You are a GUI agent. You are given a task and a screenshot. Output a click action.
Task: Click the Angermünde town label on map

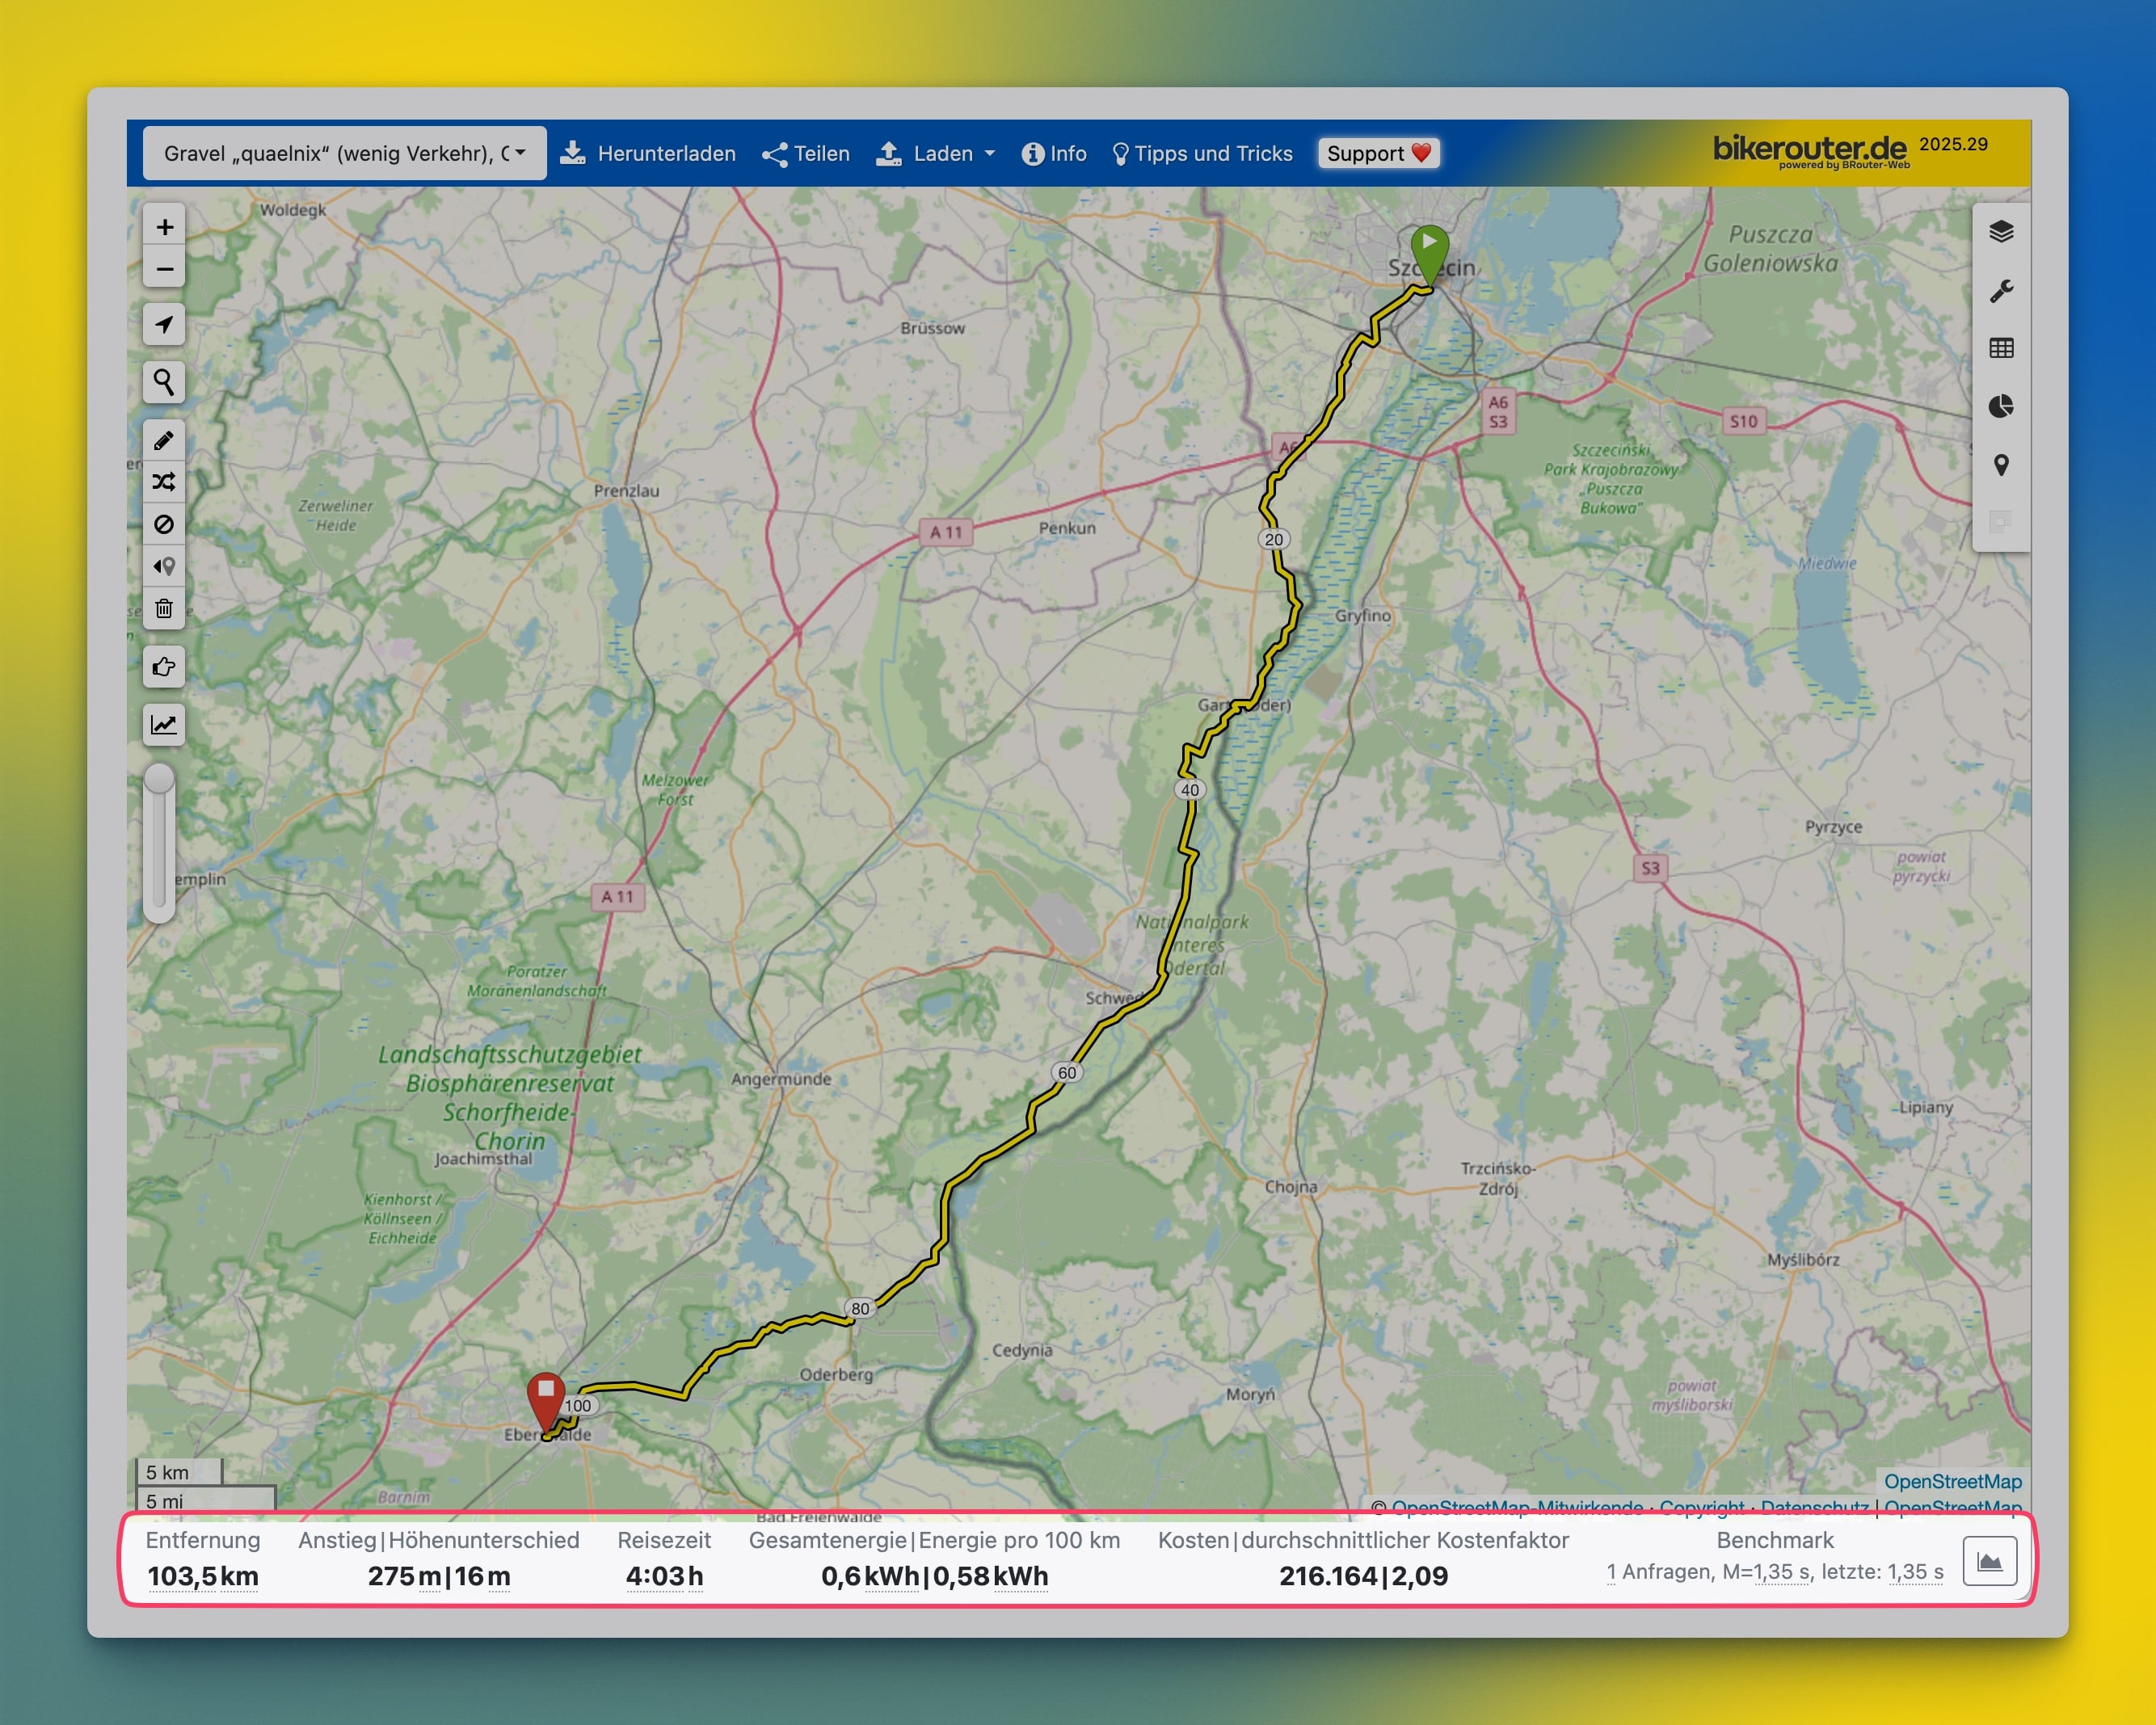click(x=781, y=1079)
